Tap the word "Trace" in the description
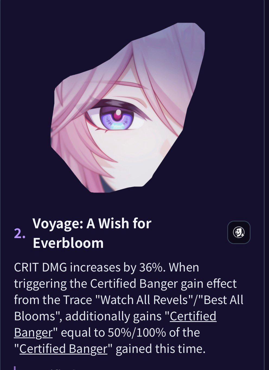Viewport: 269px width, 370px height. point(77,300)
